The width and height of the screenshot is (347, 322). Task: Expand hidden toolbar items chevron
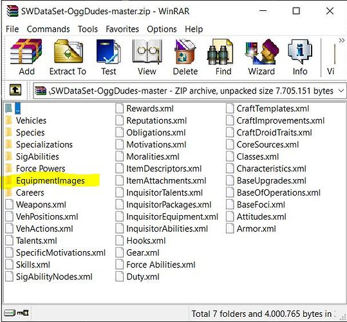pyautogui.click(x=342, y=41)
